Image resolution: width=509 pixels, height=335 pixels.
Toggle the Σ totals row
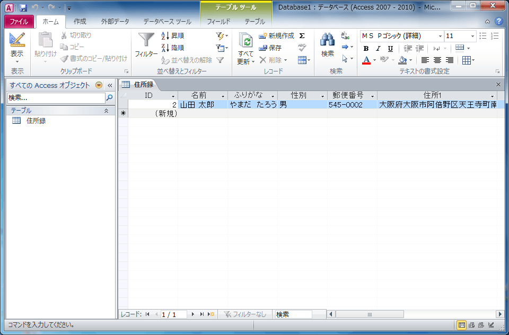(x=302, y=35)
